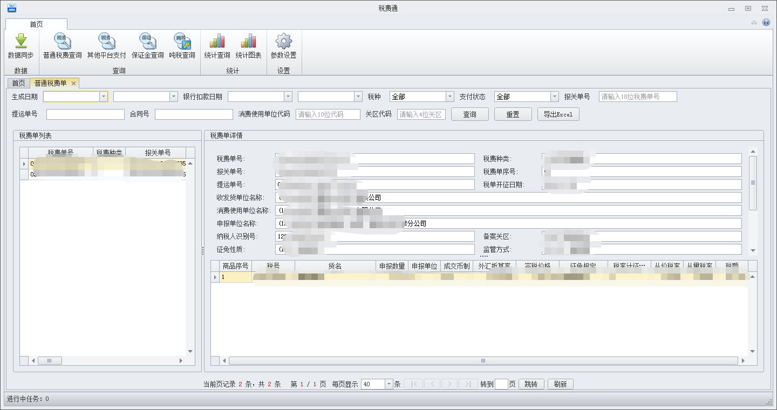Screen dimensions: 777x410
Task: Open 统计查询 bar chart icon
Action: [x=217, y=41]
